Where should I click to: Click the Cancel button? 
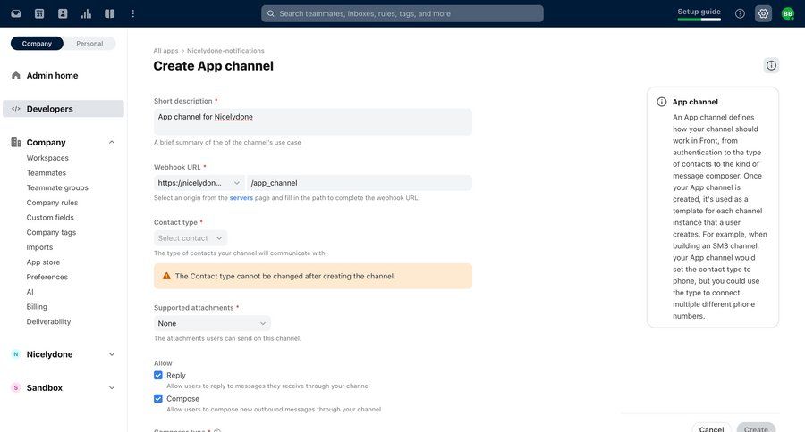coord(711,428)
